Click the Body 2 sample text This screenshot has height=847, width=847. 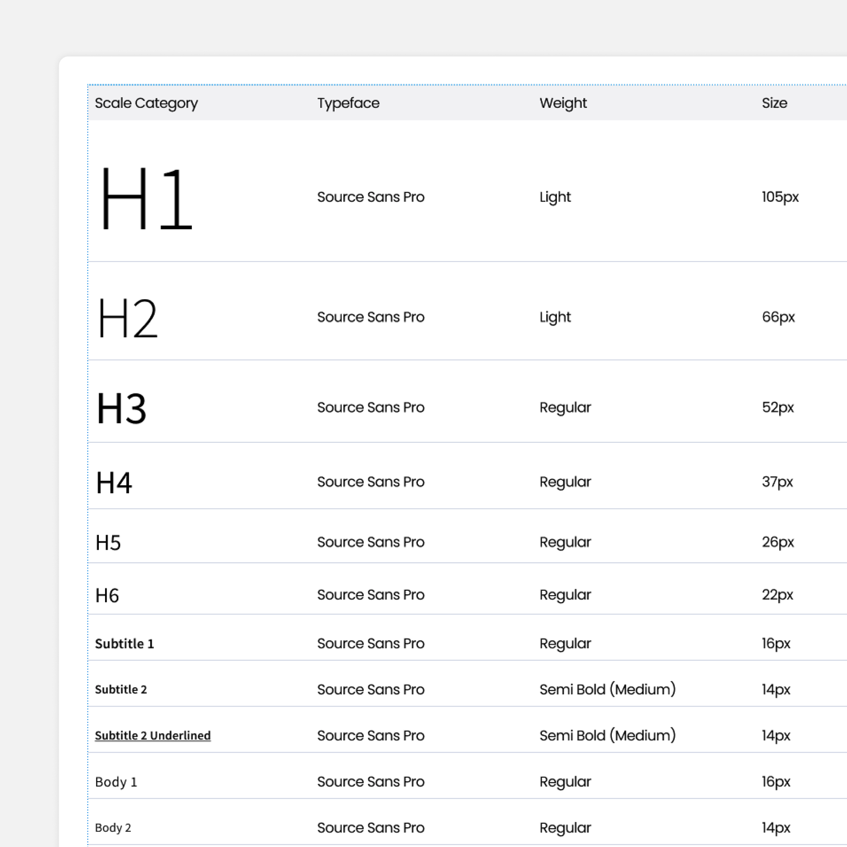click(x=113, y=828)
